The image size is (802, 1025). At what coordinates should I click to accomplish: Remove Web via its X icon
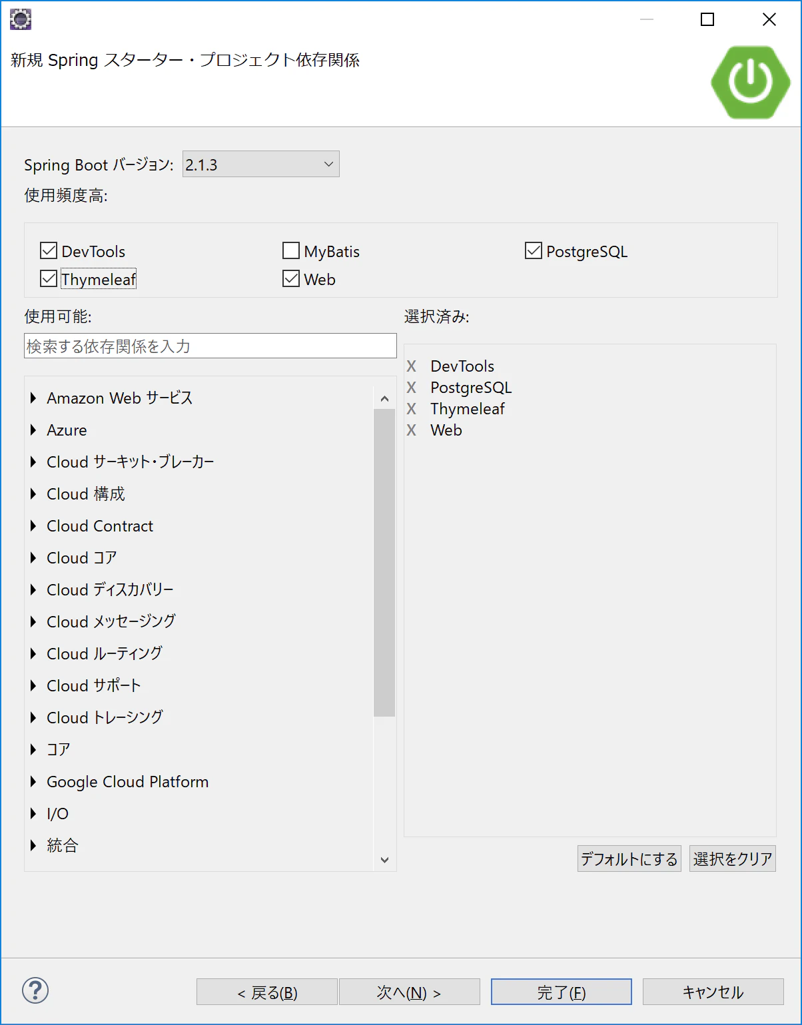(412, 430)
